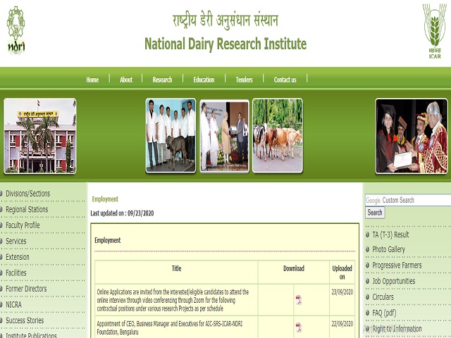Go to the Research menu
This screenshot has height=338, width=451.
[162, 80]
